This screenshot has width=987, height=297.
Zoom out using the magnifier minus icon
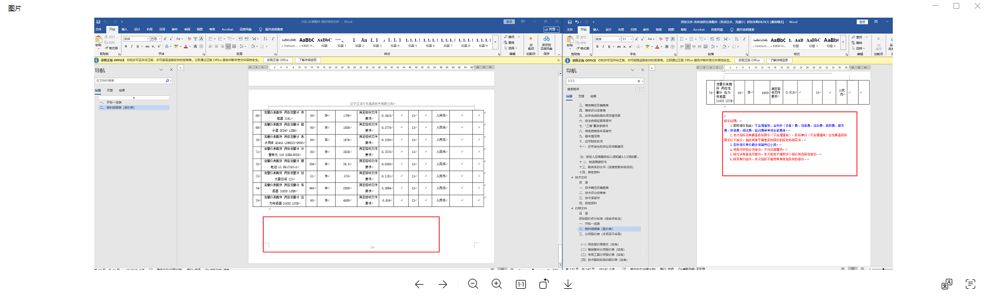tap(473, 284)
